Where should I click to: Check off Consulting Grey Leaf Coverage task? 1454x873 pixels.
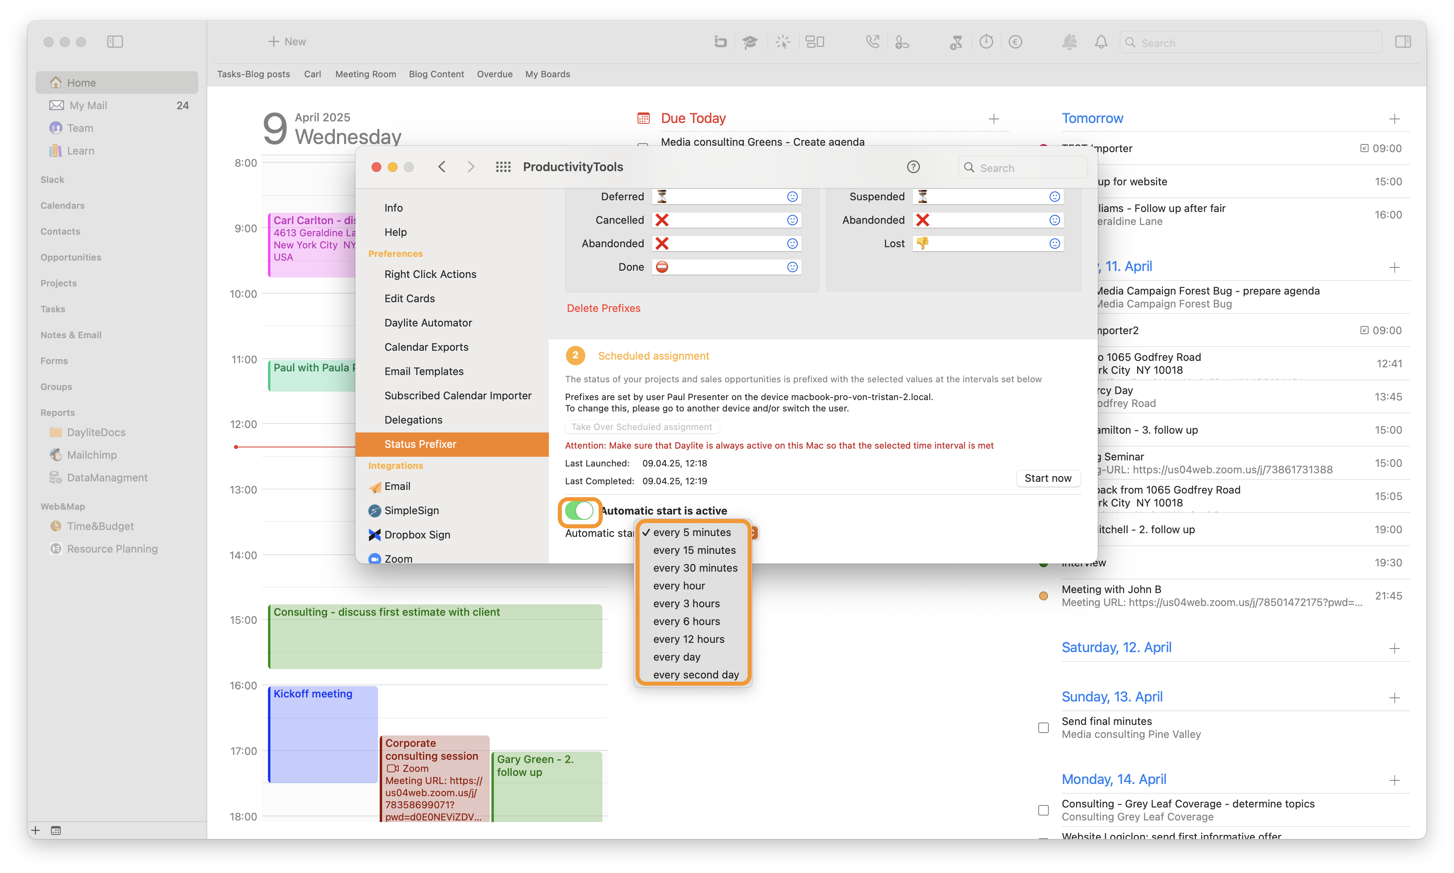pyautogui.click(x=1043, y=810)
